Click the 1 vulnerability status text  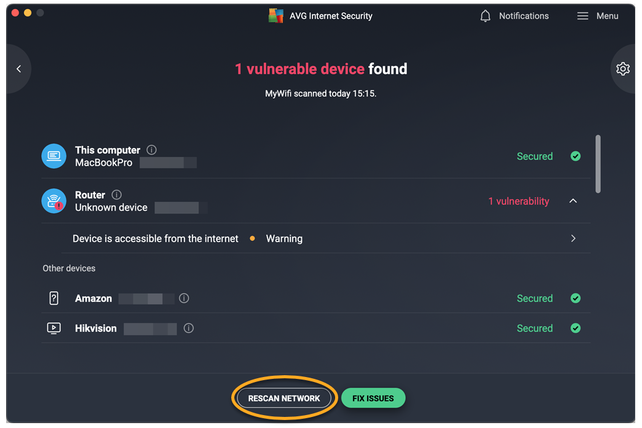coord(518,201)
